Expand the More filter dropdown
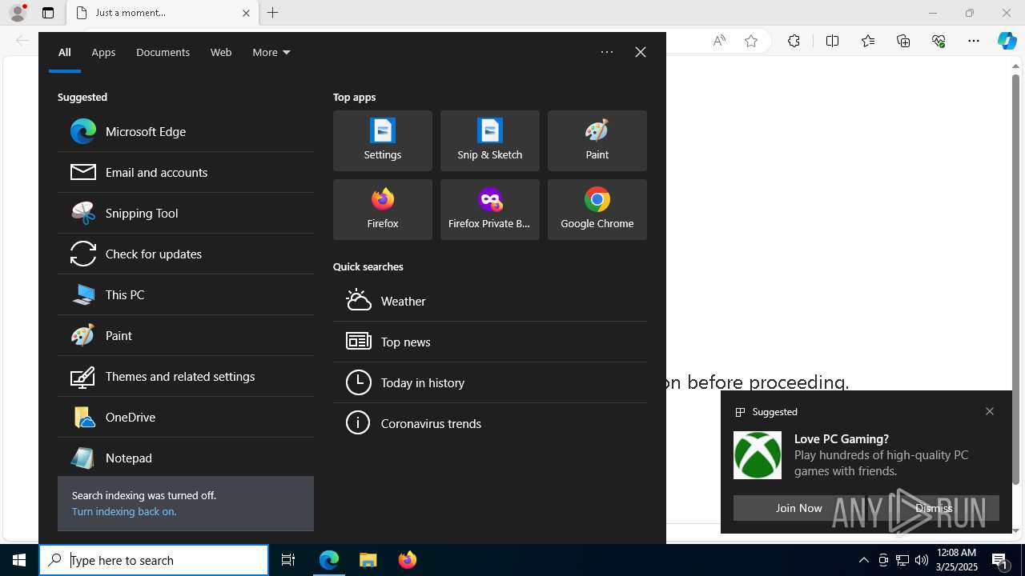The height and width of the screenshot is (576, 1025). coord(271,52)
